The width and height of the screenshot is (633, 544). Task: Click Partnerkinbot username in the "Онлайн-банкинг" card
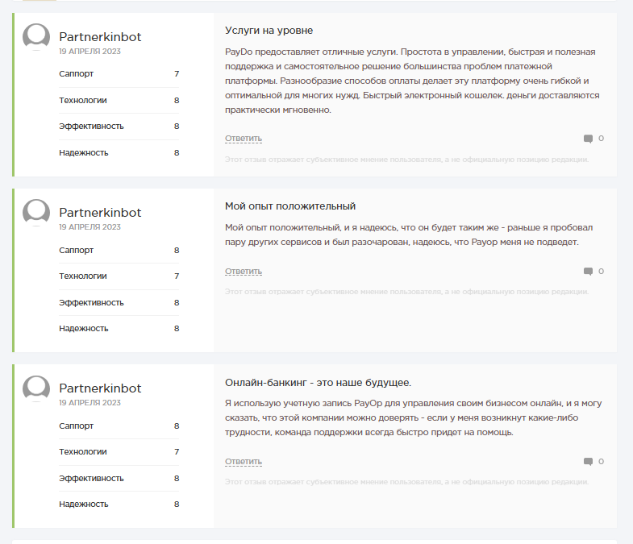pyautogui.click(x=100, y=388)
